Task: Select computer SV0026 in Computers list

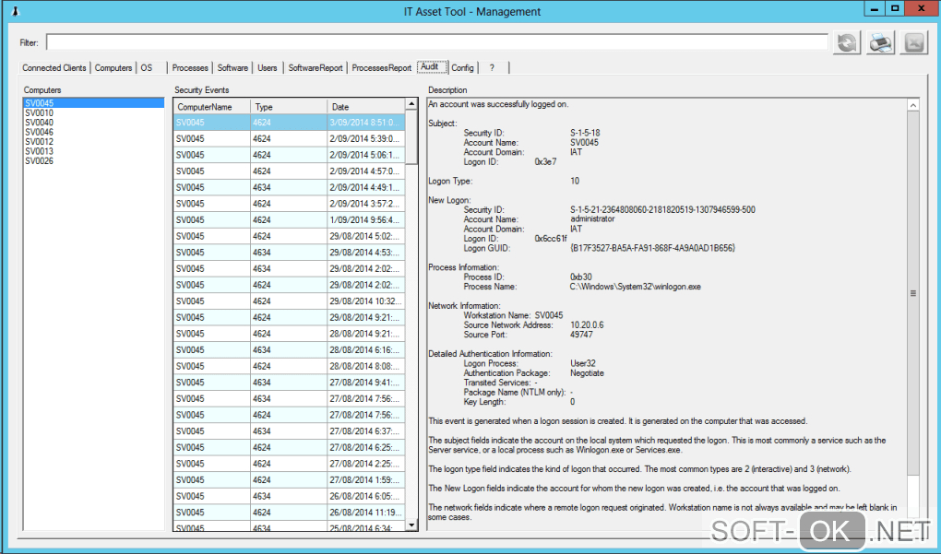Action: tap(40, 161)
